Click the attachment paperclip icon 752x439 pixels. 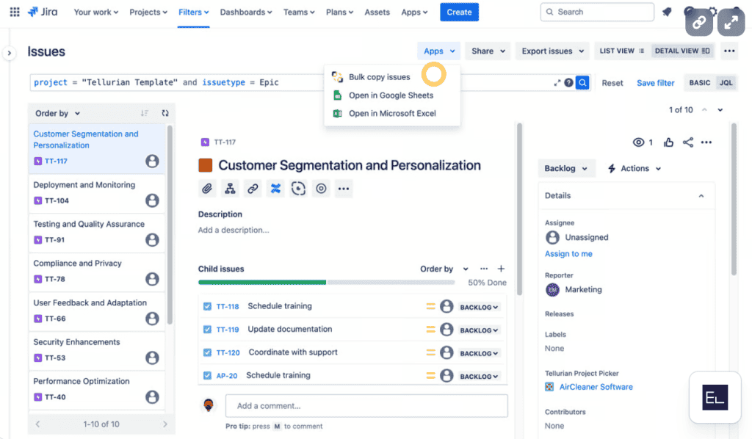point(208,189)
